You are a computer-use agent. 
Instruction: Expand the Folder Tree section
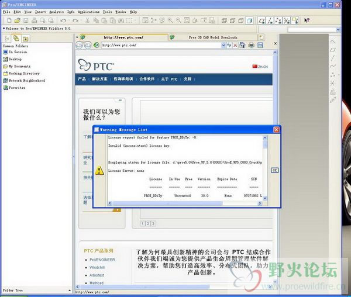(70, 291)
